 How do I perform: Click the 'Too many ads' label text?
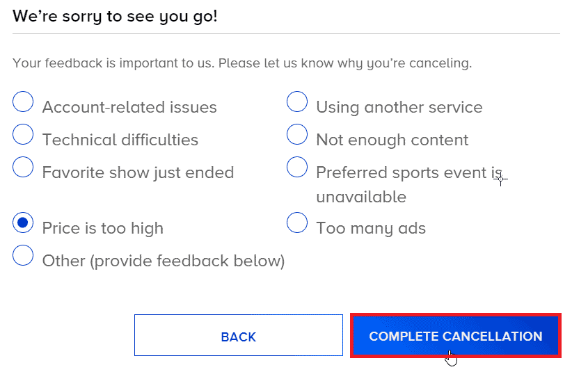(x=370, y=228)
